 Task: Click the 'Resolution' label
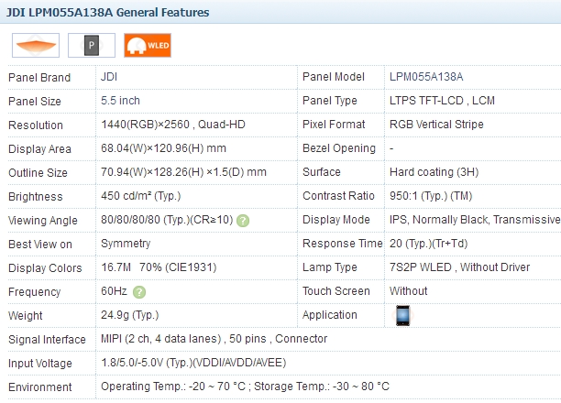[36, 125]
